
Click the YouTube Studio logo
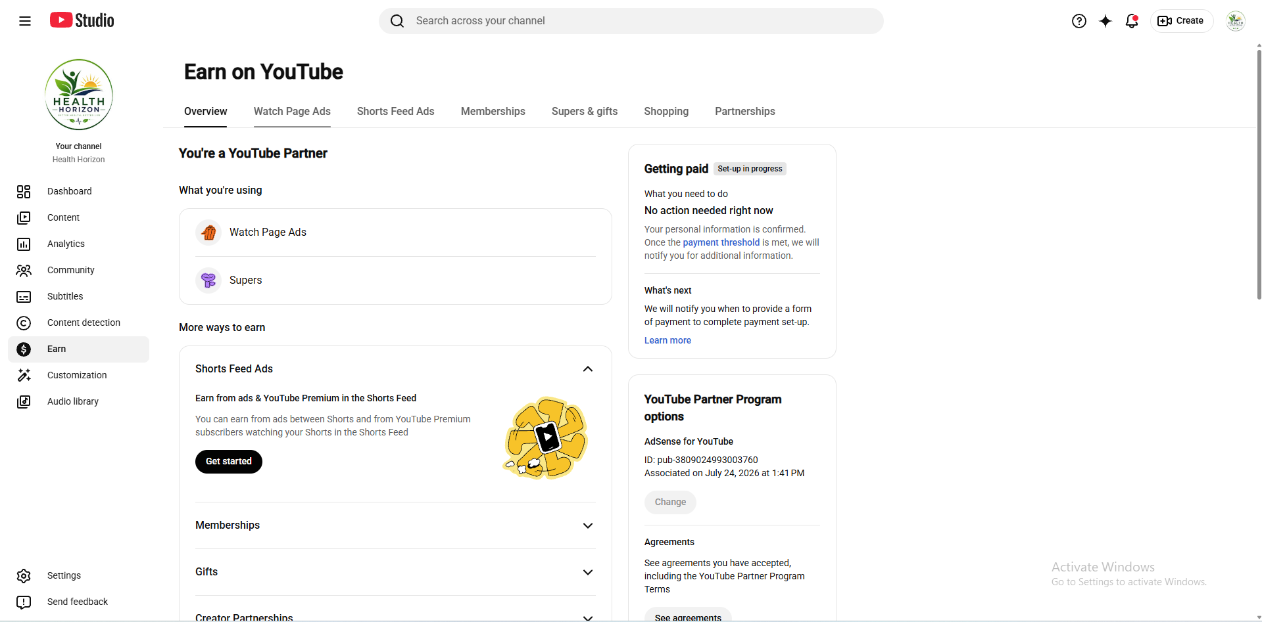(x=82, y=20)
